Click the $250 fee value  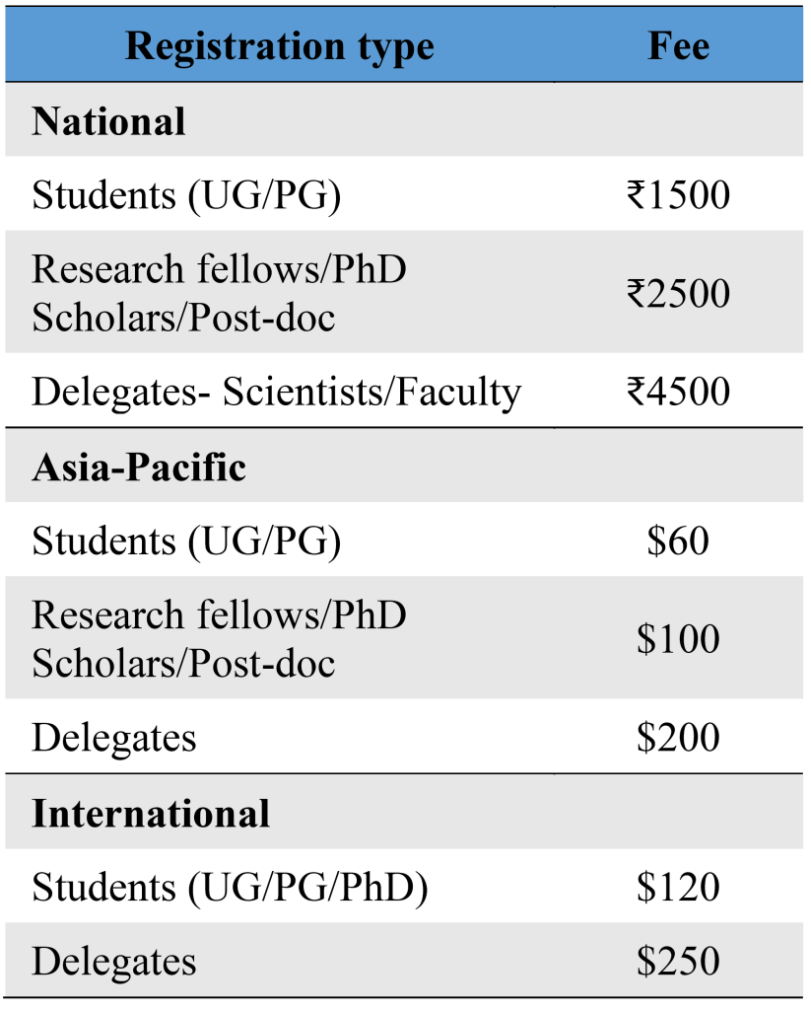(678, 961)
